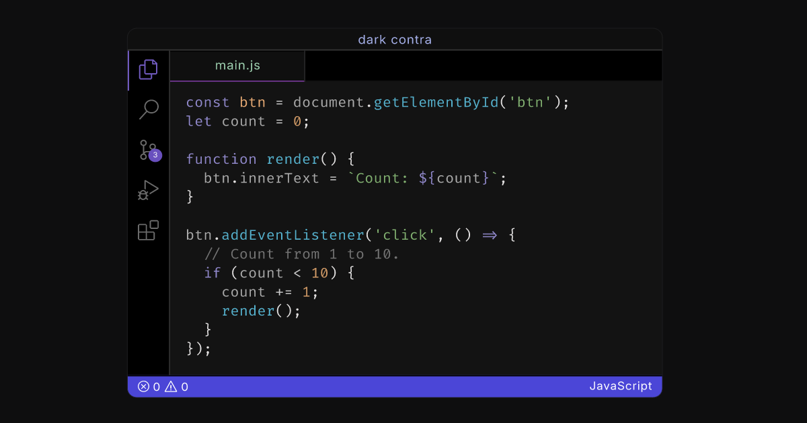Click the 'const' keyword on first line
This screenshot has width=807, height=423.
[208, 103]
